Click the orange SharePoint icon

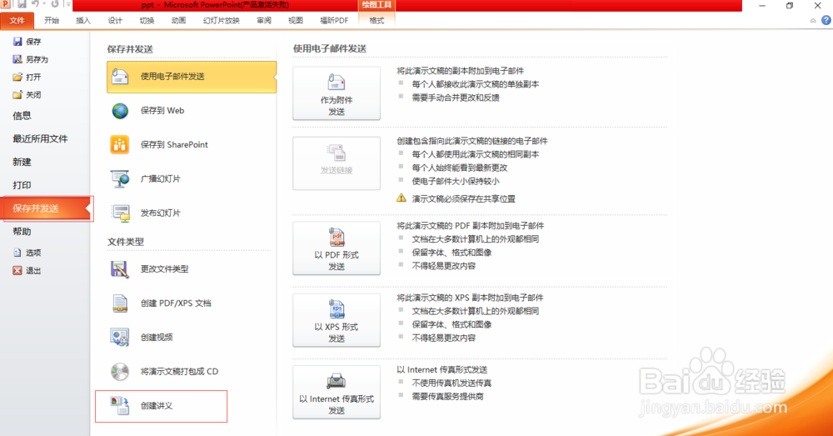coord(119,144)
